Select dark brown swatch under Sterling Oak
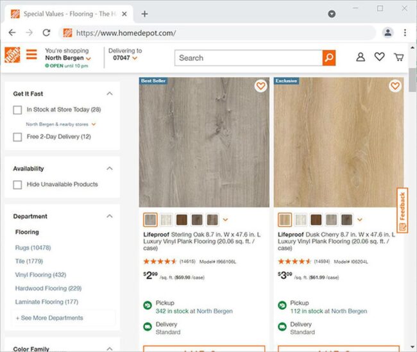The height and width of the screenshot is (352, 417). point(182,220)
